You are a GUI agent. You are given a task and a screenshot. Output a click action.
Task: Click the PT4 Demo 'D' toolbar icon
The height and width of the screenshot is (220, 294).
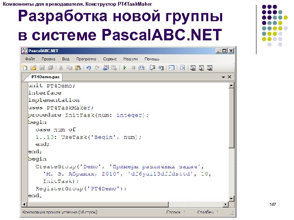193,68
